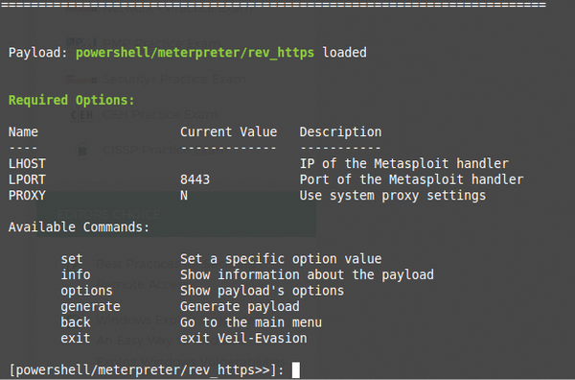Screen dimensions: 575x380
Task: Click 'IP of the Metasploit handler' description
Action: (x=404, y=163)
